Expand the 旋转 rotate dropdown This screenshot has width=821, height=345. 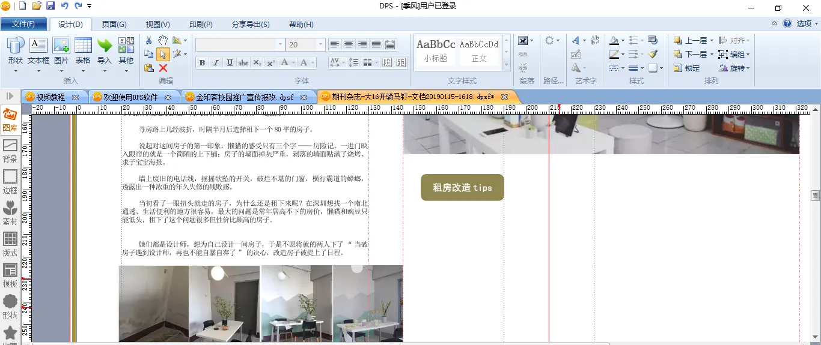coord(748,68)
